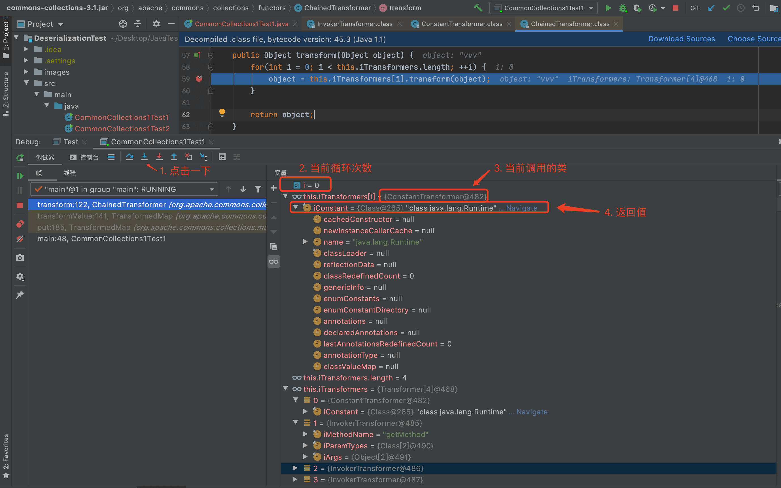Select frame put:185 TransformedMap
The image size is (781, 488).
147,227
